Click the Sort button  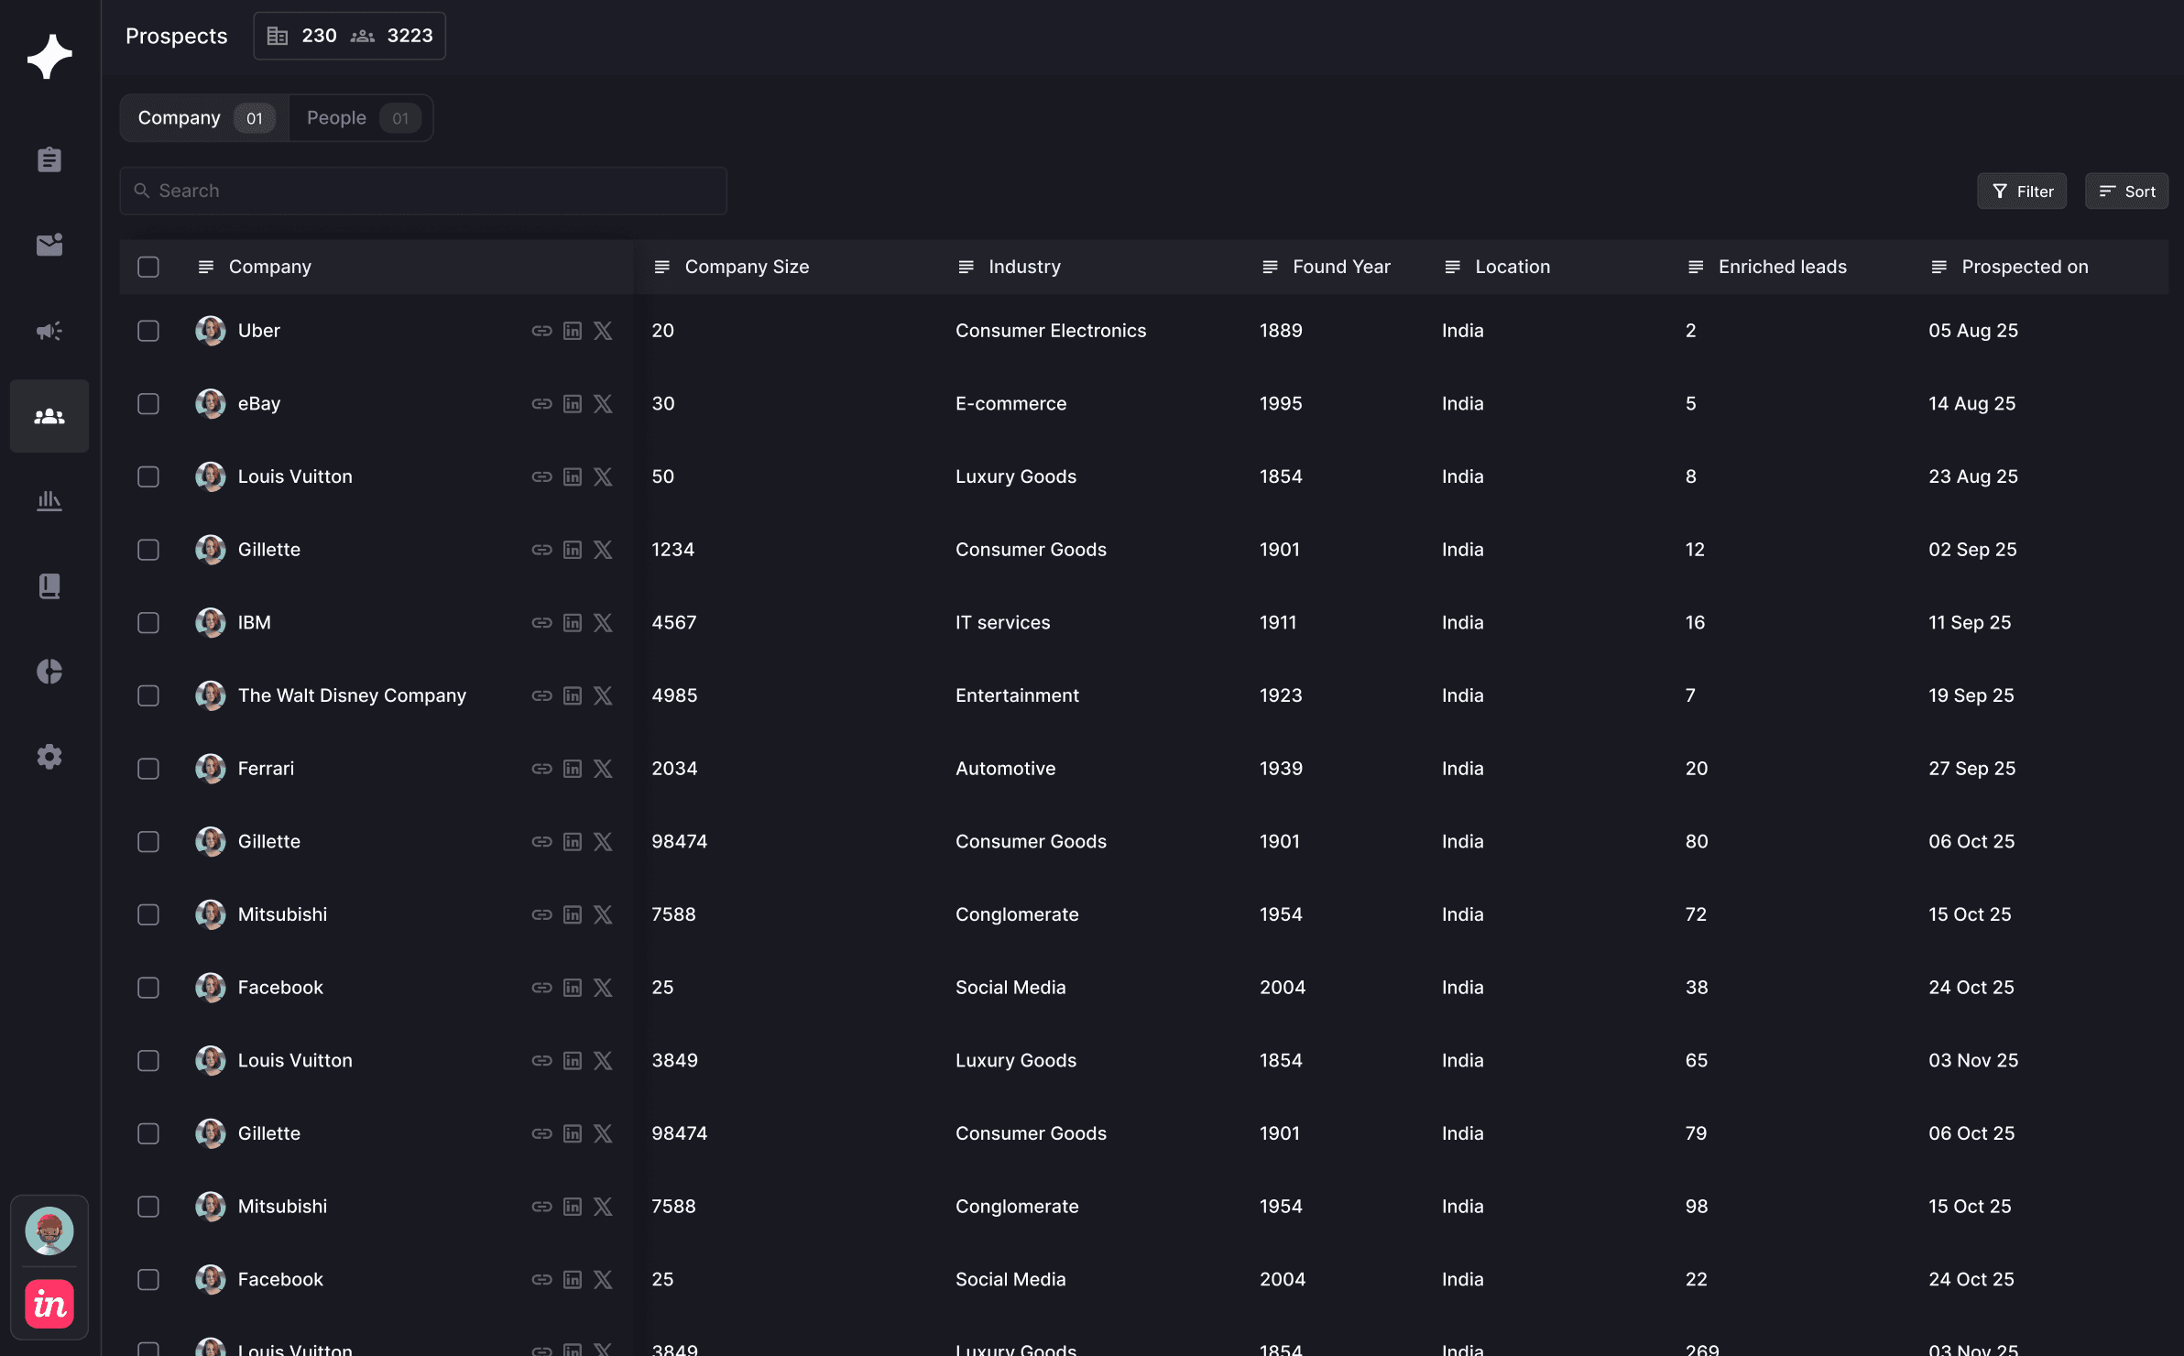2127,191
